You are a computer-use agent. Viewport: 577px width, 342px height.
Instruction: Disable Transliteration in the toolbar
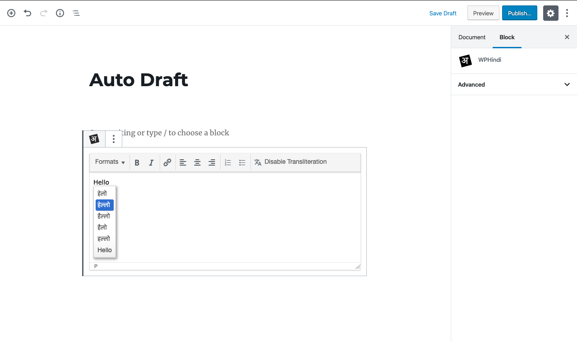point(290,162)
